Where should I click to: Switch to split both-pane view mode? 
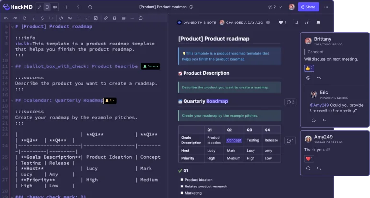pyautogui.click(x=47, y=7)
